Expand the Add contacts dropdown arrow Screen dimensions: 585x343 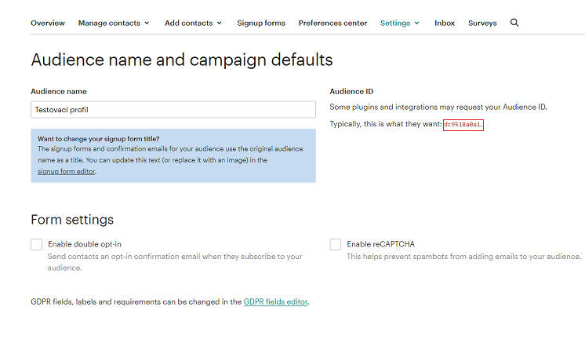pyautogui.click(x=220, y=23)
